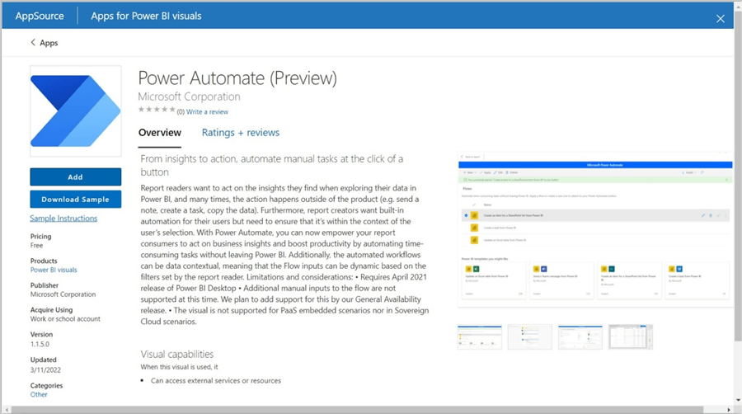Open the Other category link

tap(39, 394)
